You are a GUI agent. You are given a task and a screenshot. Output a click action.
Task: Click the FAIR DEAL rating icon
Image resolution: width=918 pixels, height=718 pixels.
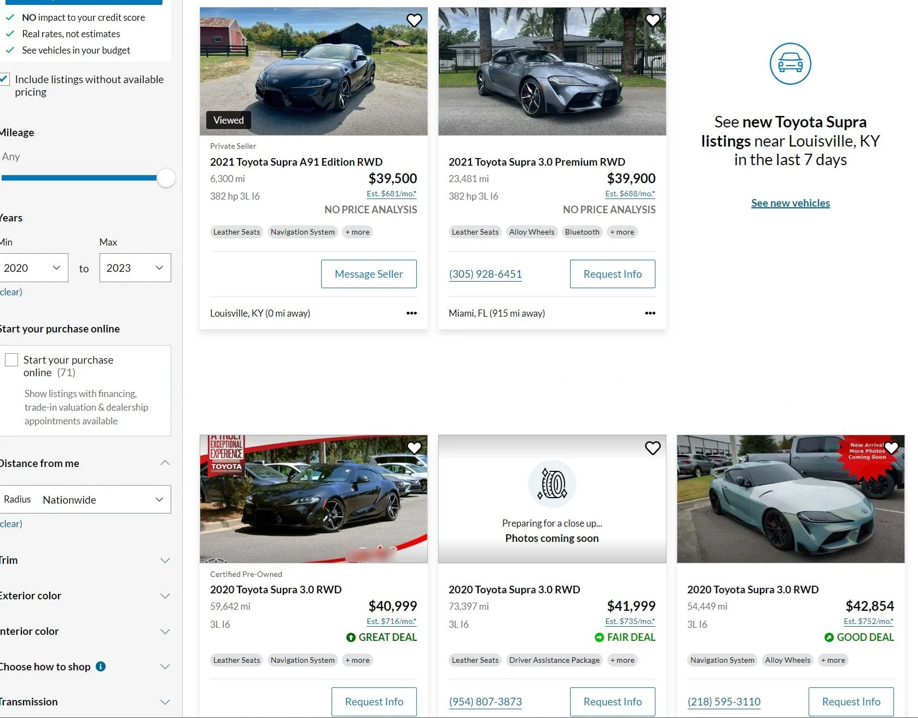[599, 637]
